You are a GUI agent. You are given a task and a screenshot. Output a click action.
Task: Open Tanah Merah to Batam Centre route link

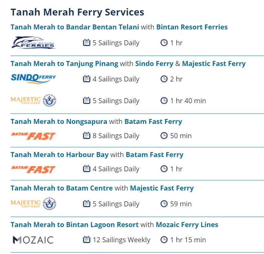click(x=62, y=188)
